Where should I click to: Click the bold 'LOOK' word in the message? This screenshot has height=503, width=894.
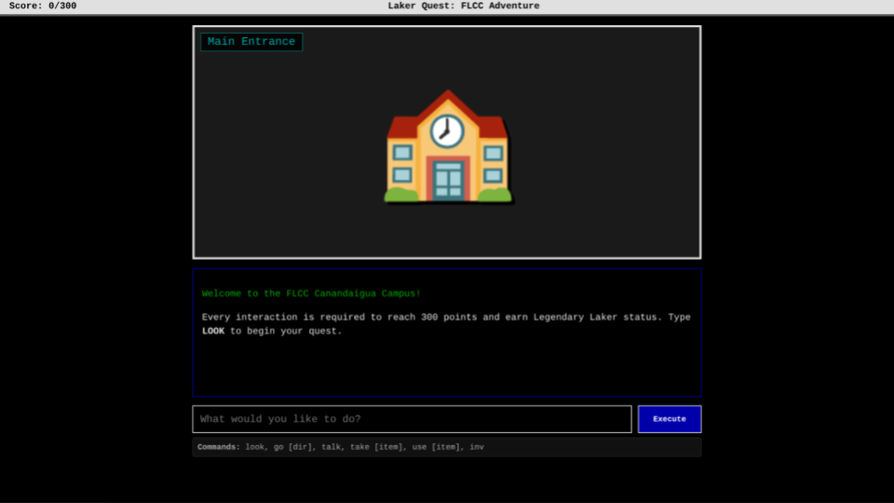pyautogui.click(x=213, y=332)
